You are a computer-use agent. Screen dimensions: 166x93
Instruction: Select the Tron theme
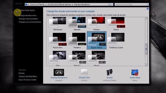point(58,58)
